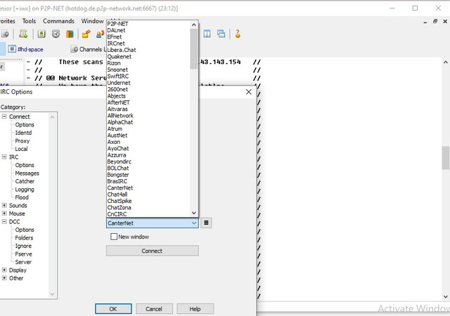Close the inner MDI child window
This screenshot has width=450, height=316.
(x=445, y=21)
